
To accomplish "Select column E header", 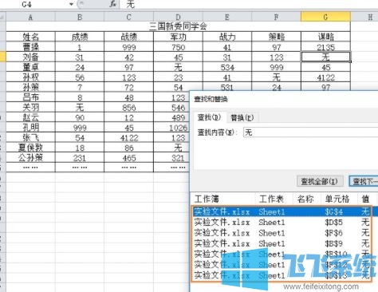I will [227, 18].
